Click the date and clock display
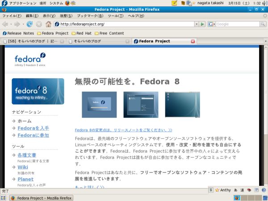Image resolution: width=268 pixels, height=201 pixels. click(245, 3)
